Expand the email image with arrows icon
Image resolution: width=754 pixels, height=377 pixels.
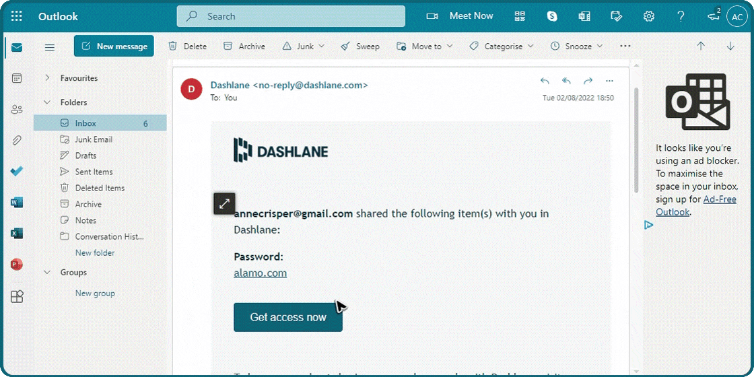(x=225, y=204)
